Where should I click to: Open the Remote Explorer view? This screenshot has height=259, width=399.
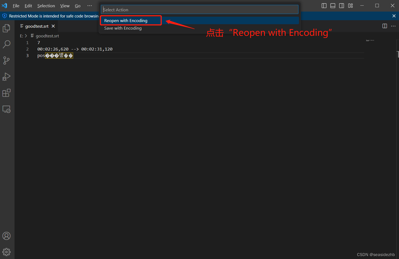6,109
